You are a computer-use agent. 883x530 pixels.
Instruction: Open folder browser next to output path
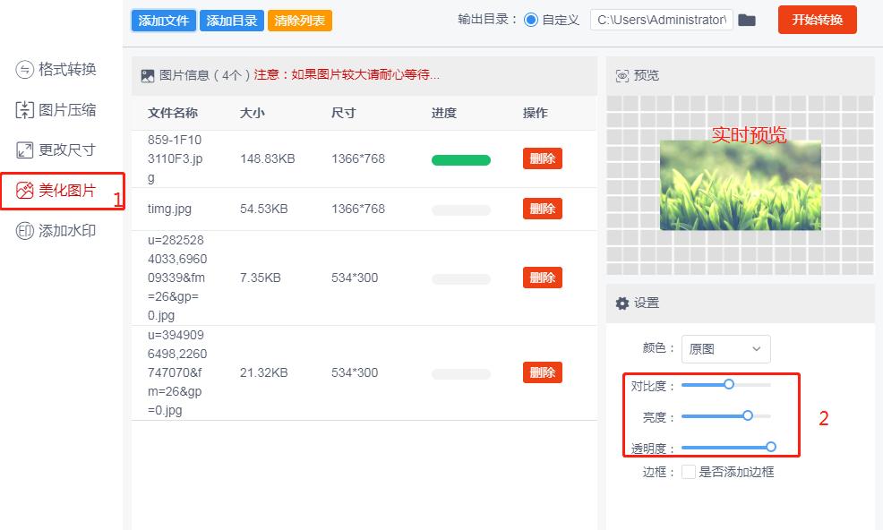click(x=749, y=19)
